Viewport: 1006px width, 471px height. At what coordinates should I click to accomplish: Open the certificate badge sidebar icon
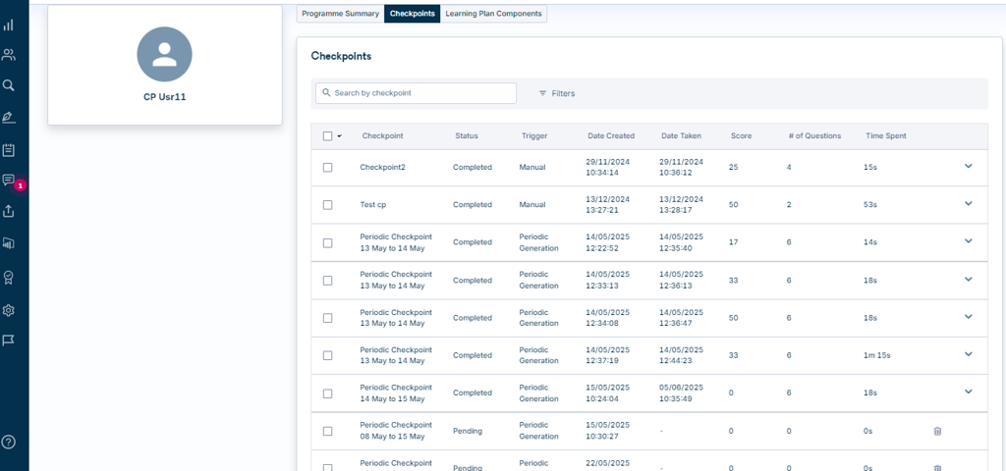(x=8, y=278)
